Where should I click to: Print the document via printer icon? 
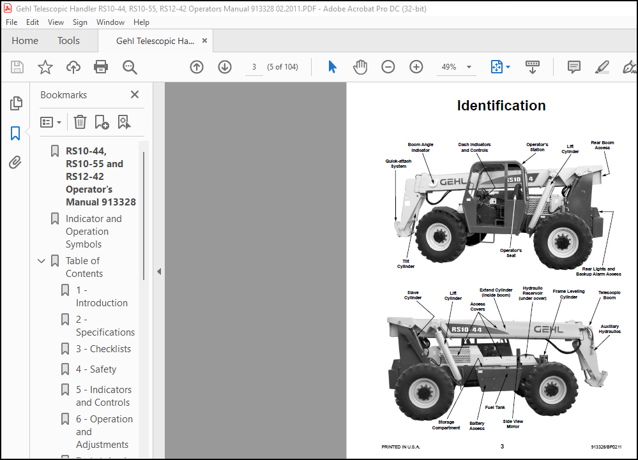pyautogui.click(x=101, y=66)
